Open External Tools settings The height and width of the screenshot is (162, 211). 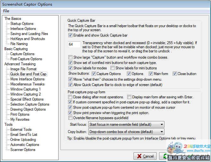(21, 130)
